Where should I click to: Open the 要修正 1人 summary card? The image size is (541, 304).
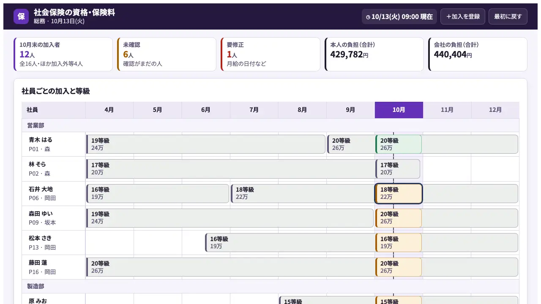[270, 54]
